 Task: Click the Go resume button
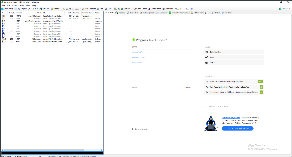tap(35, 9)
